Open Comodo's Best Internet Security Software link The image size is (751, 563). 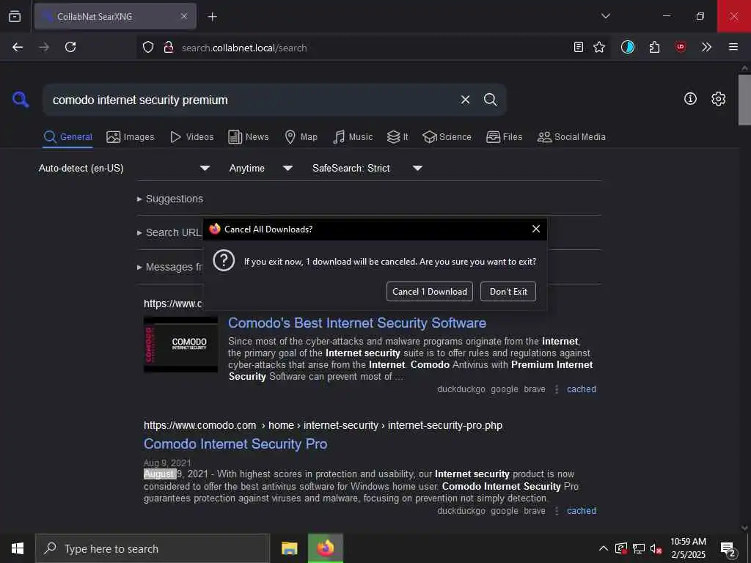coord(357,323)
